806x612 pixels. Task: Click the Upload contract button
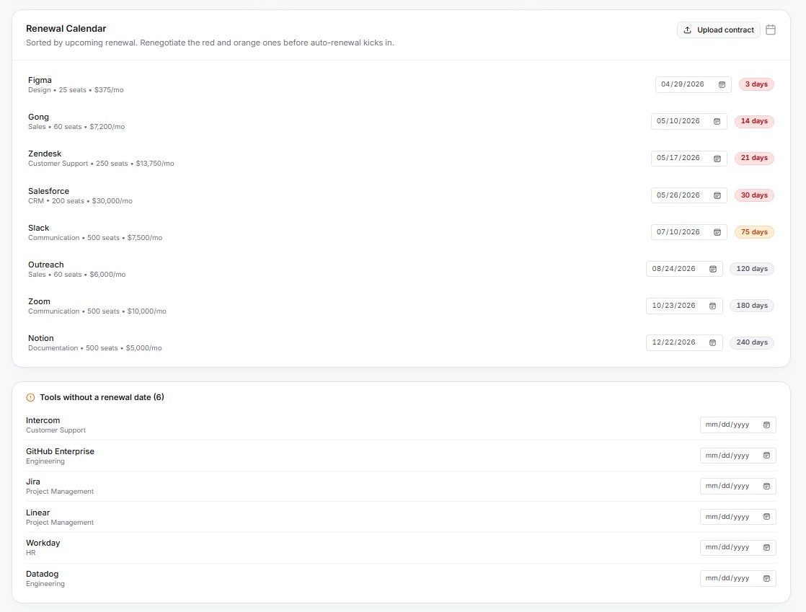coord(718,30)
